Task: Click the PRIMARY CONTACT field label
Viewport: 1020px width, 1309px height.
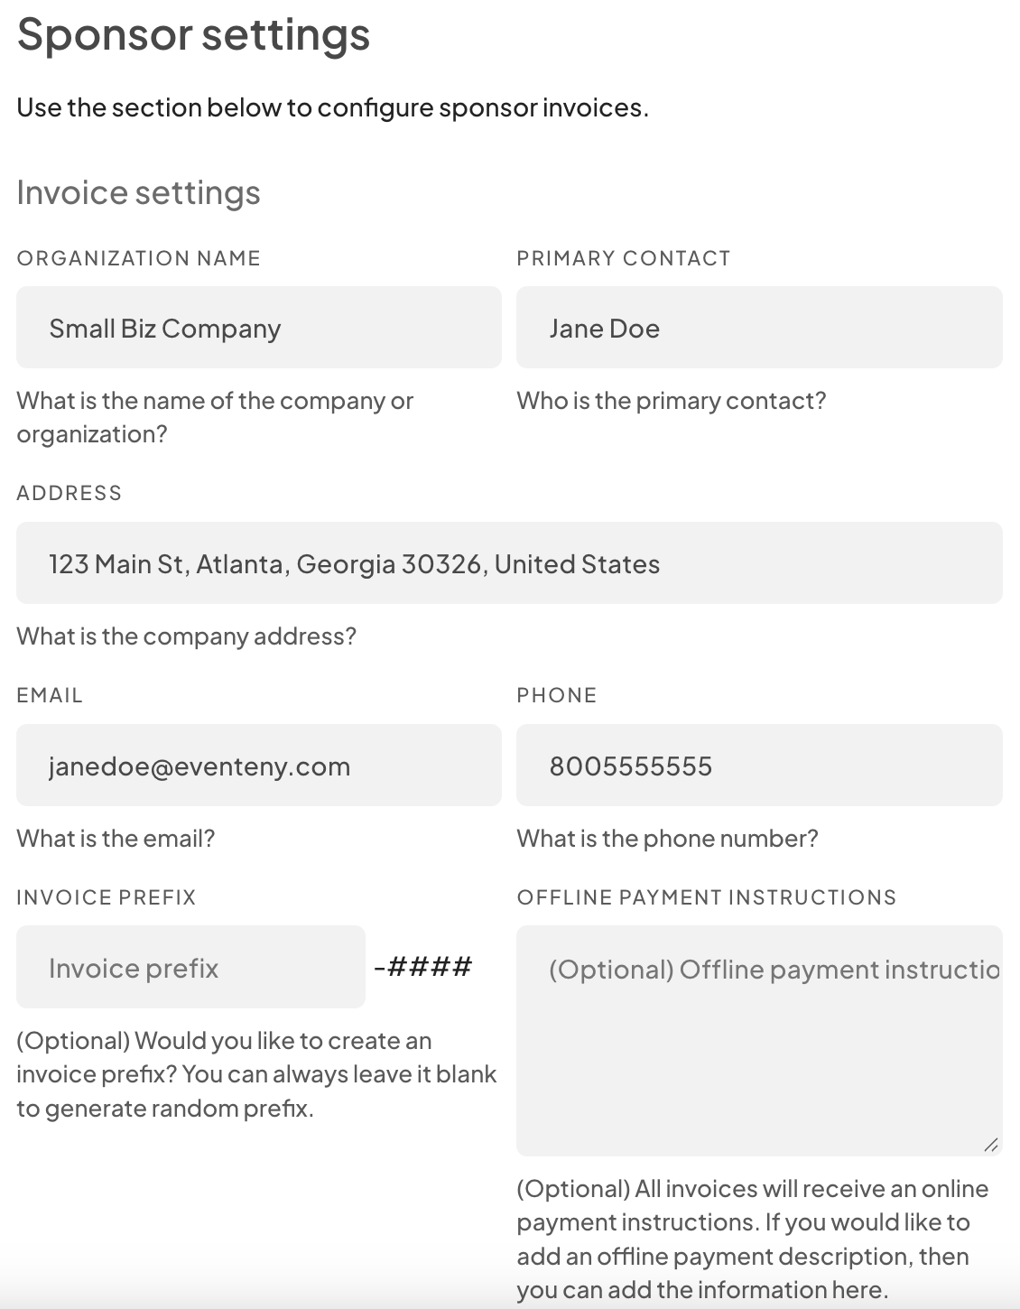Action: click(623, 258)
